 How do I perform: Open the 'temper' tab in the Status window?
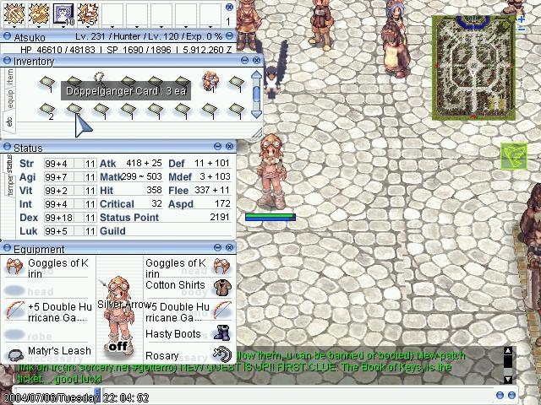click(11, 186)
